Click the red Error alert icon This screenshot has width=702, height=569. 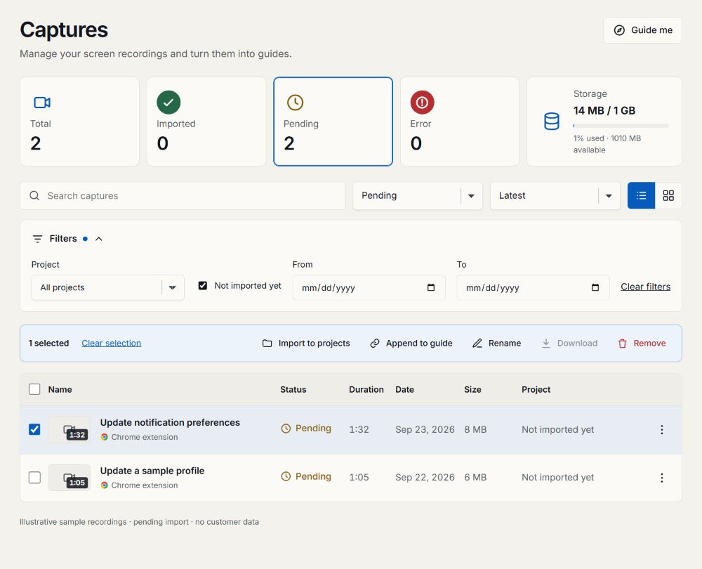422,103
